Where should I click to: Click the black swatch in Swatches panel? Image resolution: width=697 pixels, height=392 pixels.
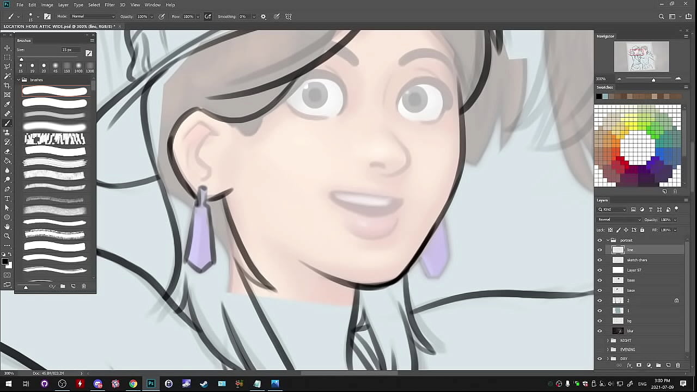pos(599,96)
